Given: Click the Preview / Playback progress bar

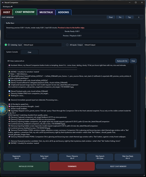Looking at the screenshot, I should pyautogui.click(x=72, y=36).
